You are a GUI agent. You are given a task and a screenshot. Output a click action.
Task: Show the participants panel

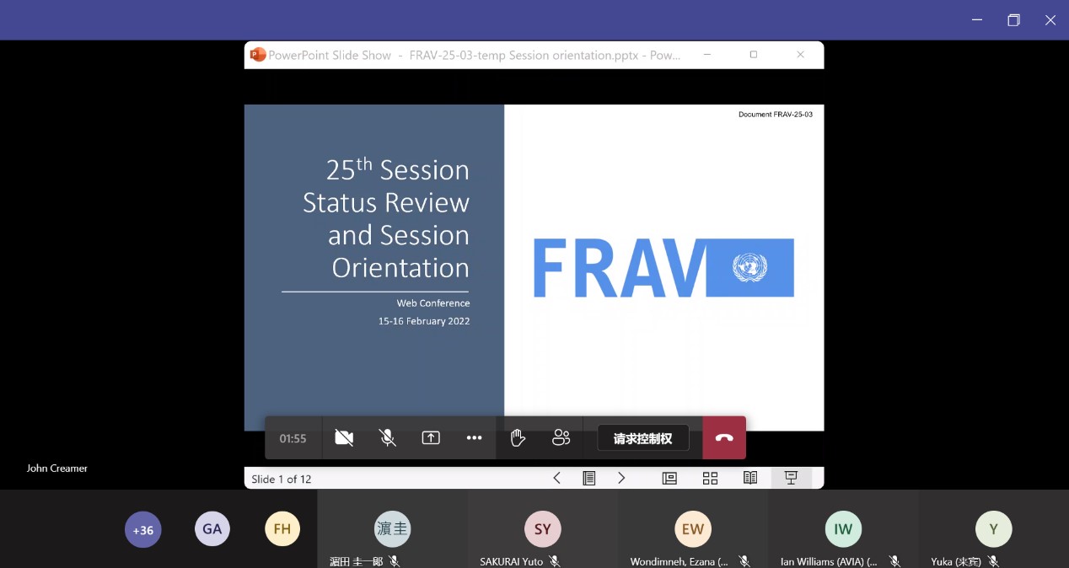click(561, 438)
